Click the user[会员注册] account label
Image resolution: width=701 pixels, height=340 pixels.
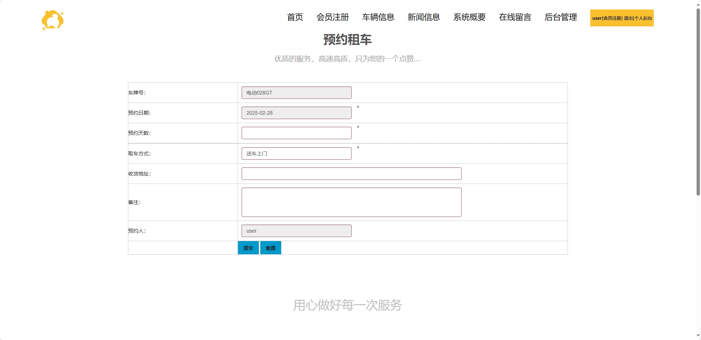coord(607,18)
